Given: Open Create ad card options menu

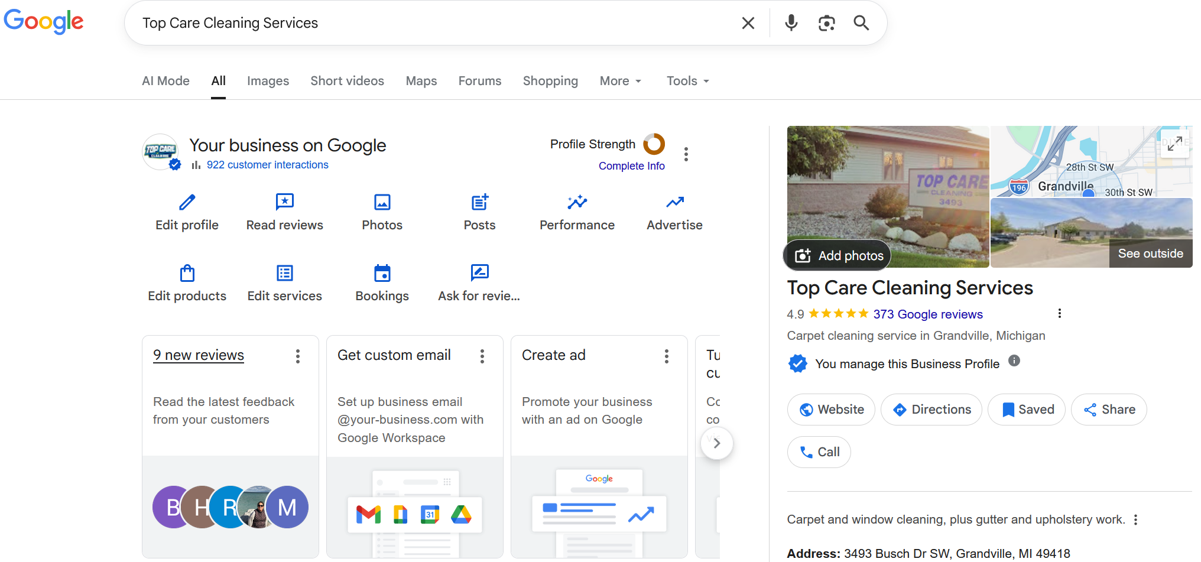Looking at the screenshot, I should (667, 356).
